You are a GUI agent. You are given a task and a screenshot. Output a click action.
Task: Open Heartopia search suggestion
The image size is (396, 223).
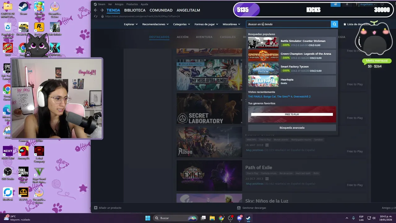292,81
